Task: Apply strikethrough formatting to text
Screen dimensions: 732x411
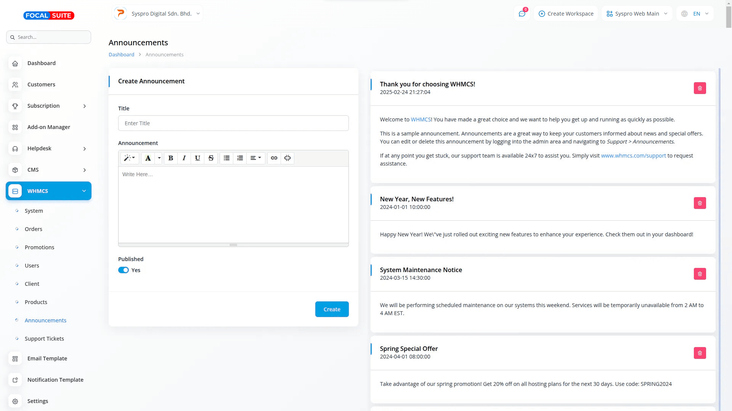Action: coord(211,158)
